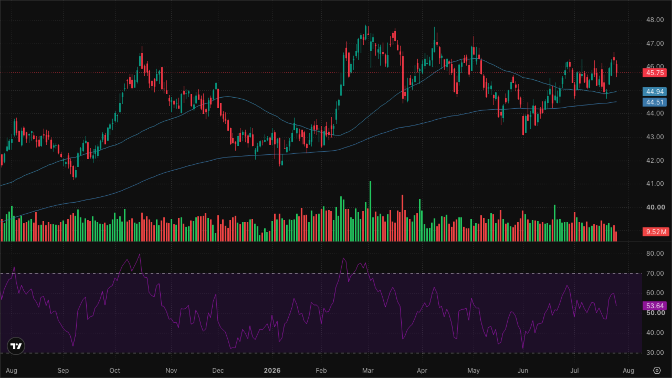Select the 9.52 M volume label
Viewport: 672px width, 378px height.
click(656, 232)
